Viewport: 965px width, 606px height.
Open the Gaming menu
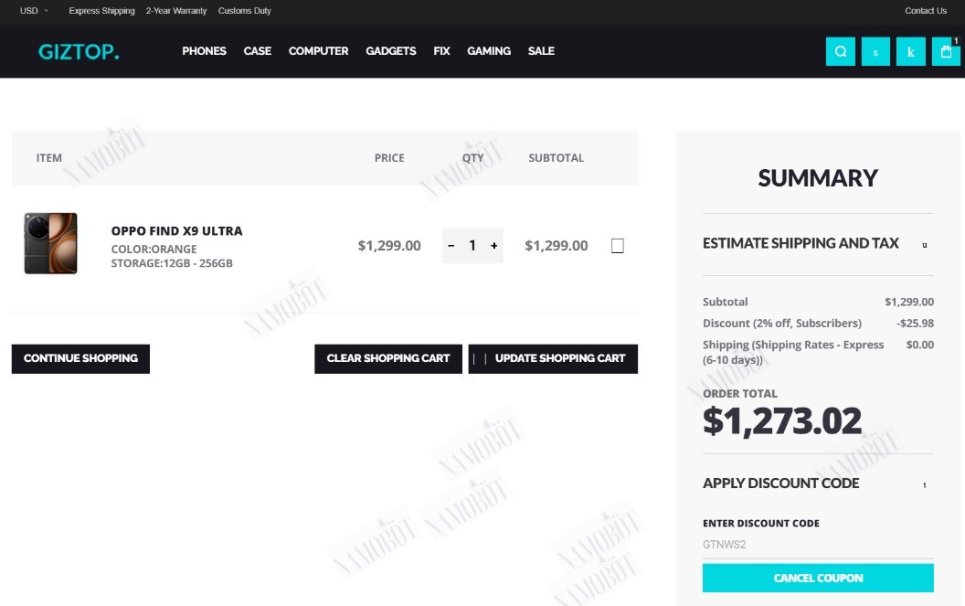[x=489, y=51]
